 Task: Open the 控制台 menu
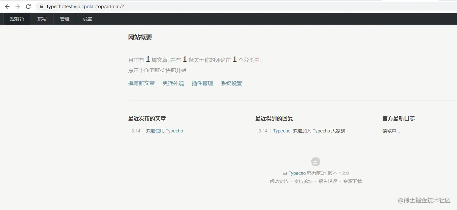(x=17, y=19)
